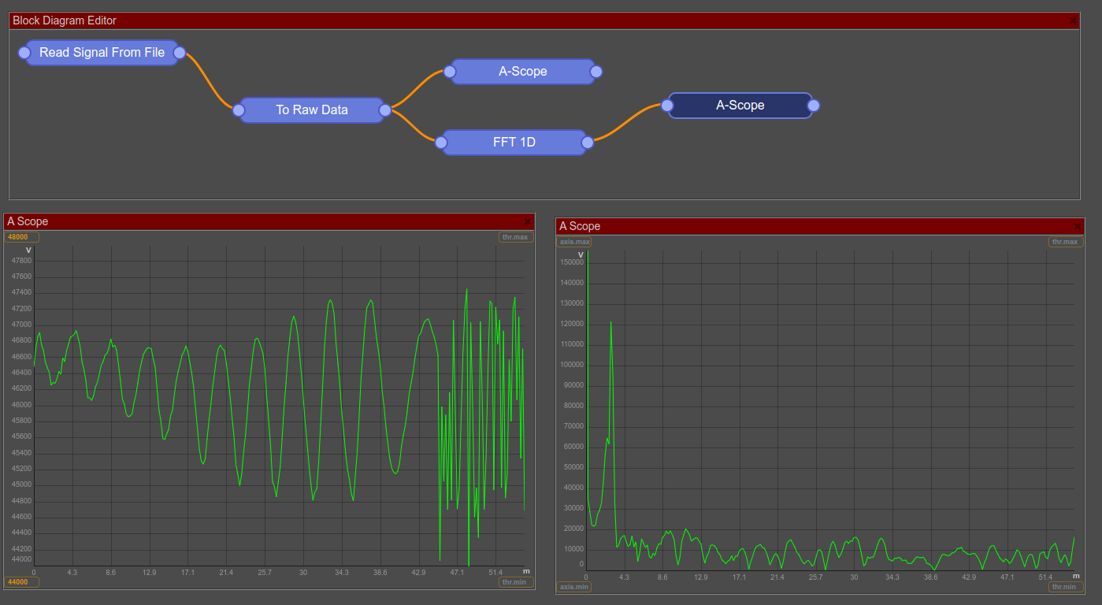Select the light-blue A-Scope block fed by To Raw Data
Image resolution: width=1102 pixels, height=605 pixels.
click(x=523, y=72)
